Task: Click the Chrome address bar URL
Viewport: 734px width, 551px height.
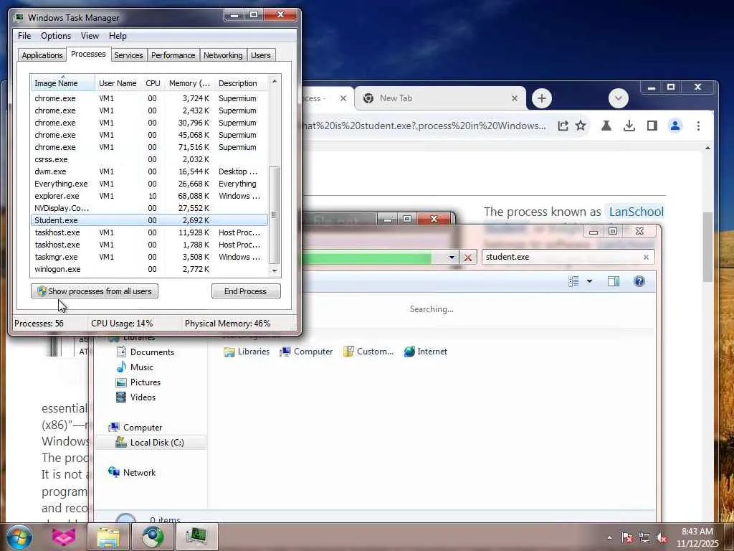Action: pyautogui.click(x=424, y=126)
